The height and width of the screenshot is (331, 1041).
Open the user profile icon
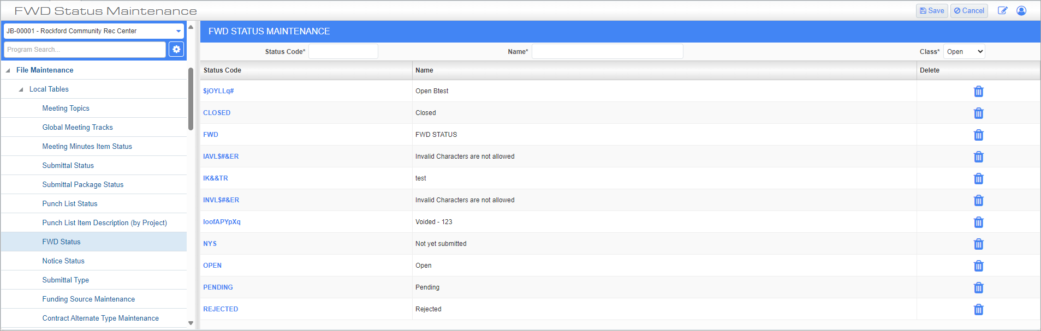click(x=1021, y=10)
